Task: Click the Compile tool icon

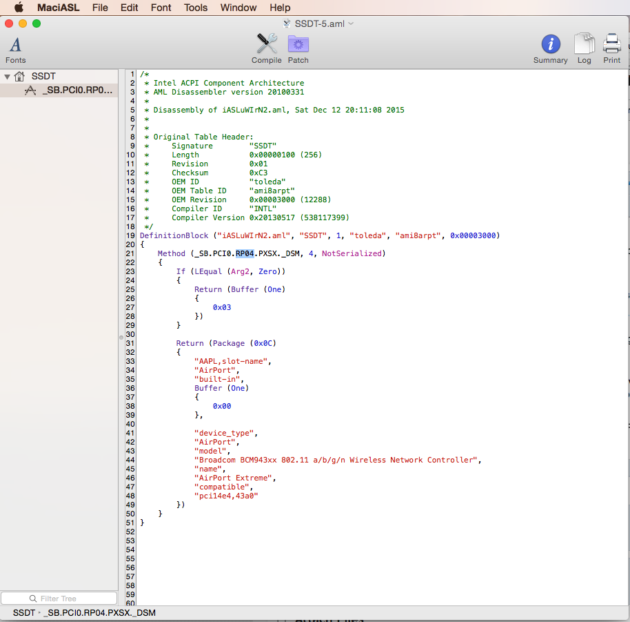Action: tap(266, 44)
